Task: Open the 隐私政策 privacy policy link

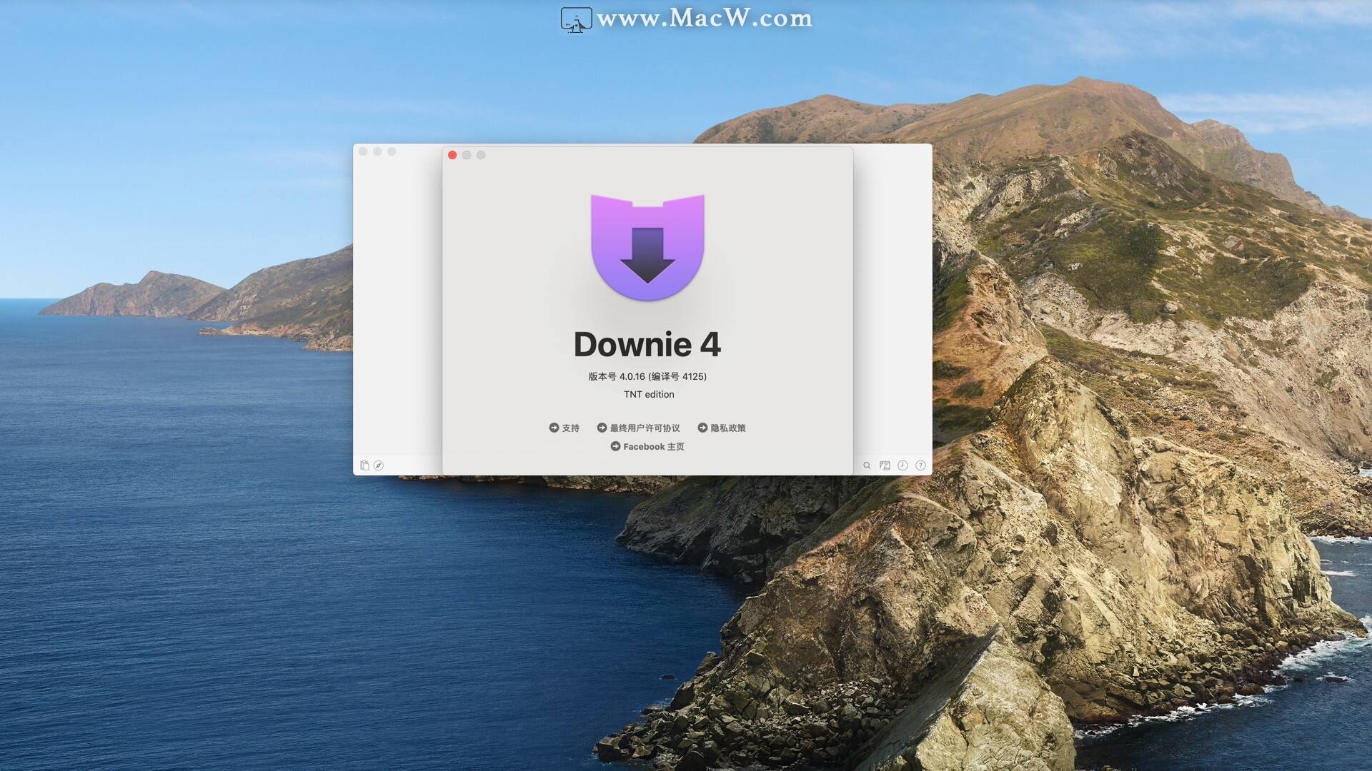Action: coord(722,428)
